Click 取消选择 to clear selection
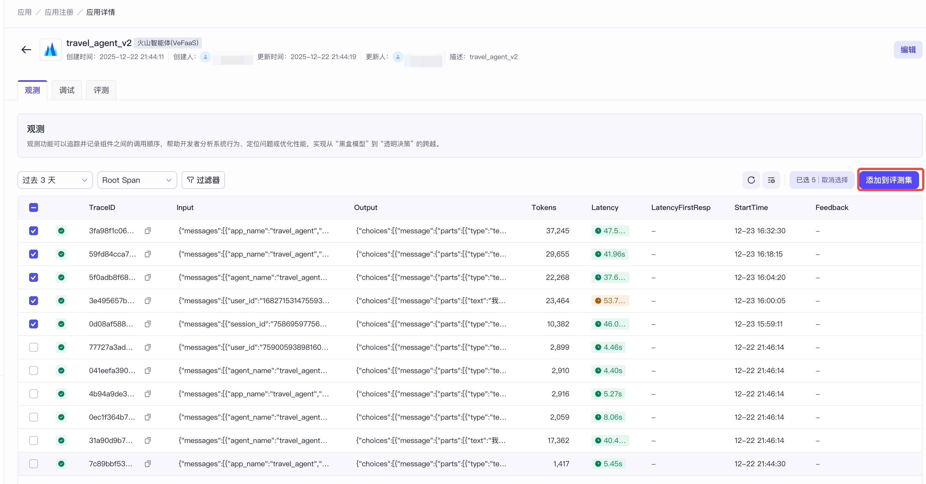Screen dimensions: 926x484 point(834,180)
